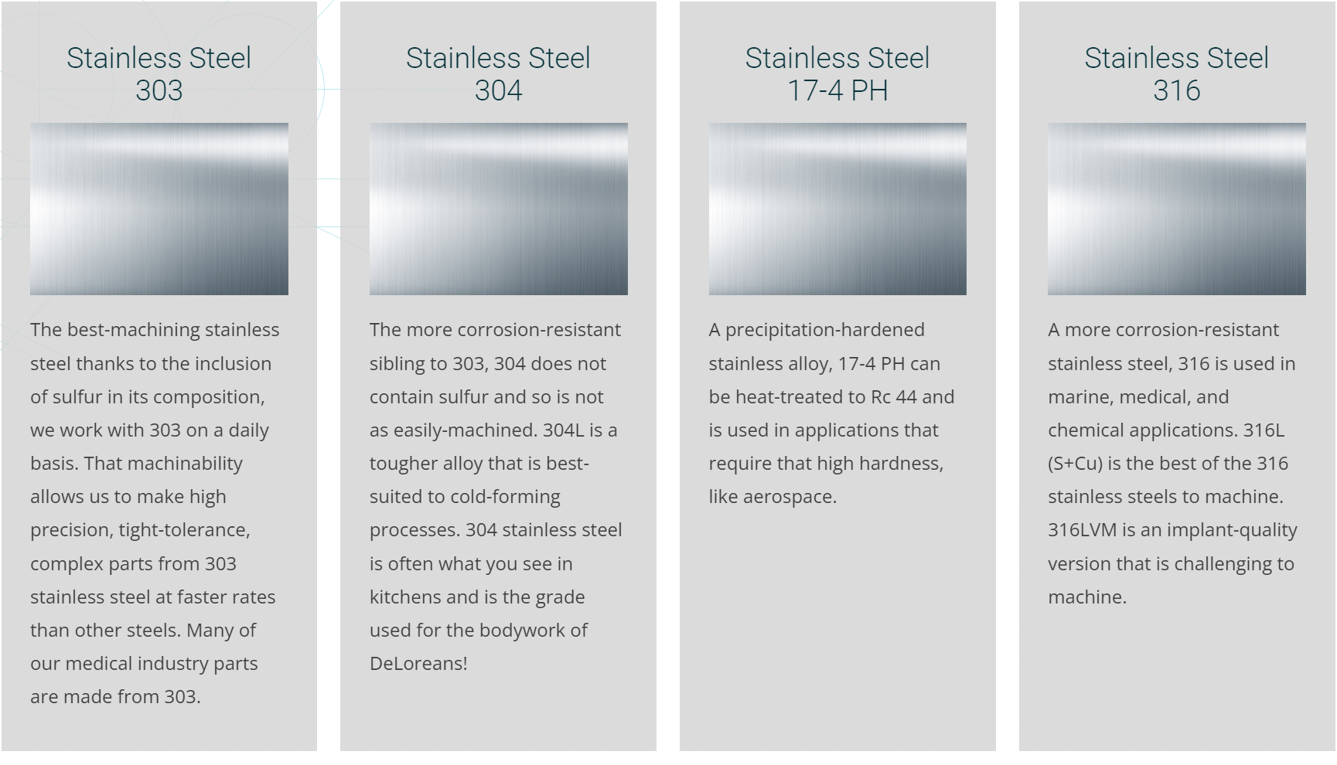This screenshot has height=765, width=1337.
Task: Click the Stainless Steel 316 heading
Action: [x=1176, y=74]
